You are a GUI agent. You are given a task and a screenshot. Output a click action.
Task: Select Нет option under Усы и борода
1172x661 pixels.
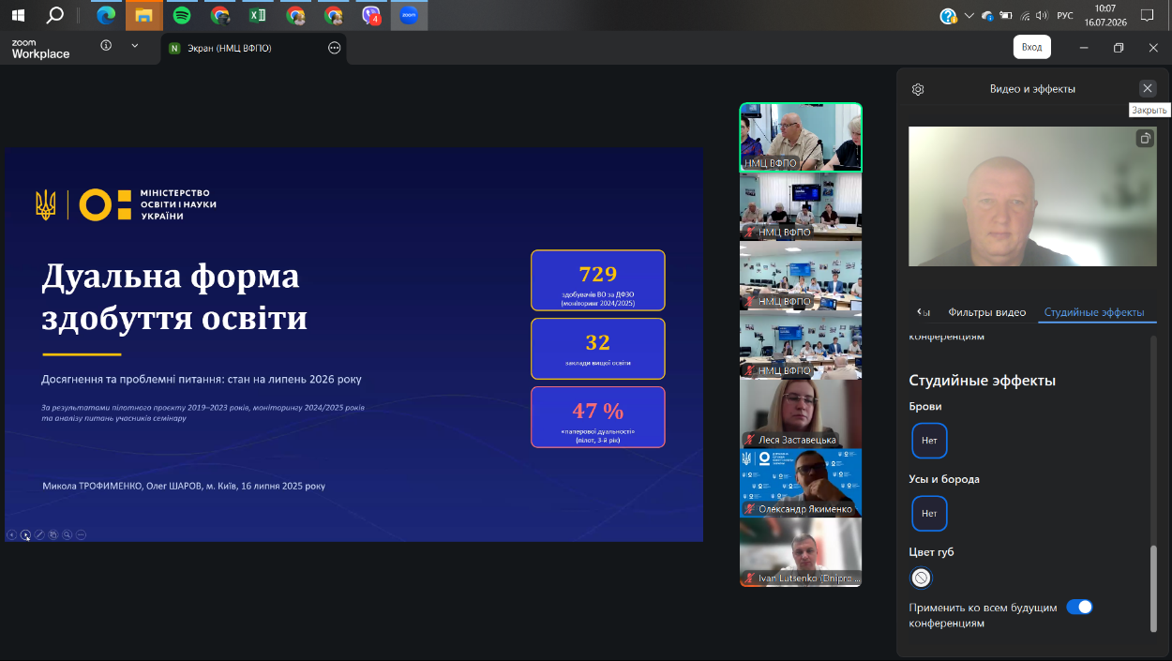tap(929, 514)
